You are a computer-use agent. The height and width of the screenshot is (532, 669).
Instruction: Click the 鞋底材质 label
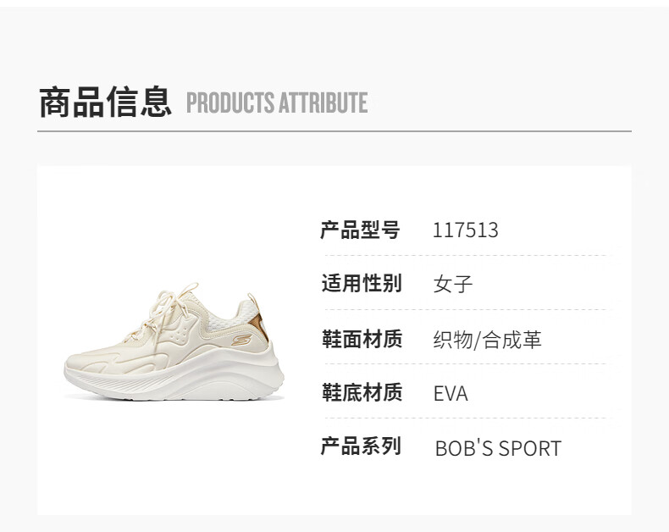[x=362, y=392]
